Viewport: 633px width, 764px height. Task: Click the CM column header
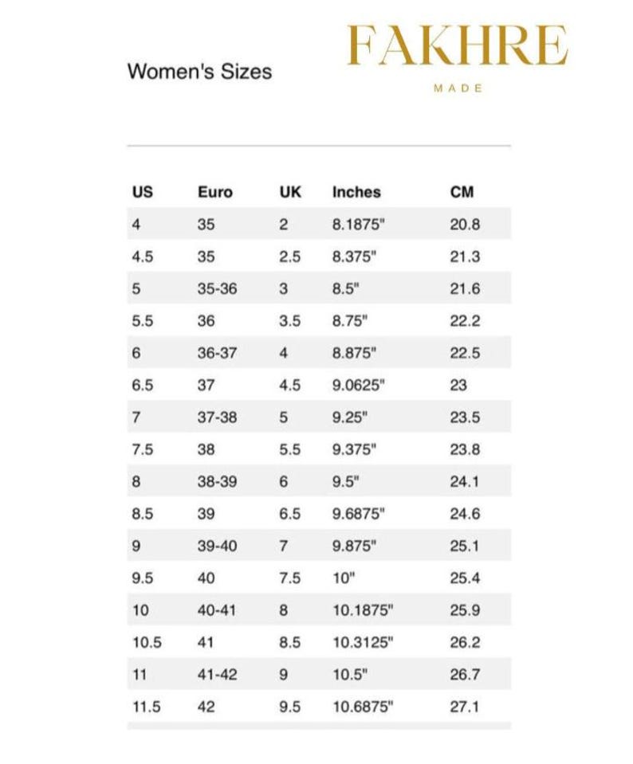462,191
